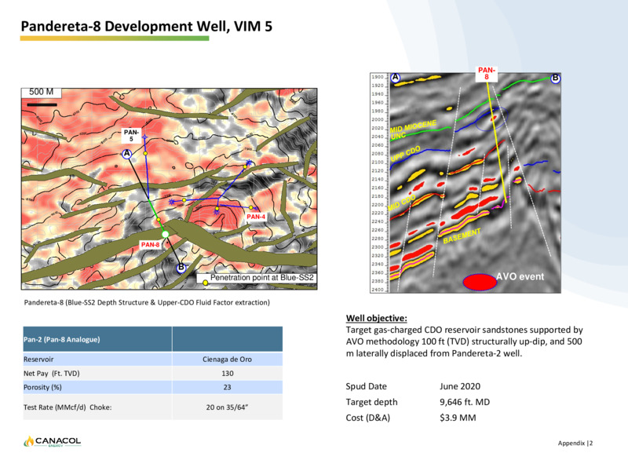The height and width of the screenshot is (471, 628).
Task: Click the 1900 depth tick on seismic axis
Action: (378, 77)
